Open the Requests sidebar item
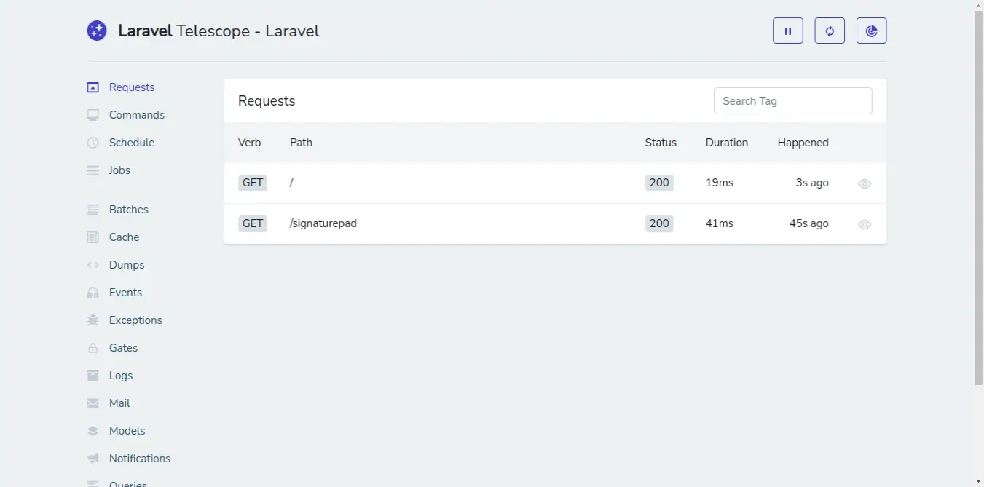This screenshot has width=984, height=487. point(131,87)
